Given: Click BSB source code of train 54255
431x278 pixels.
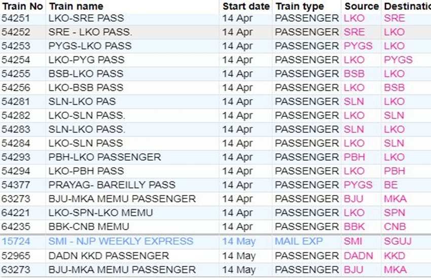Looking at the screenshot, I should pos(354,74).
